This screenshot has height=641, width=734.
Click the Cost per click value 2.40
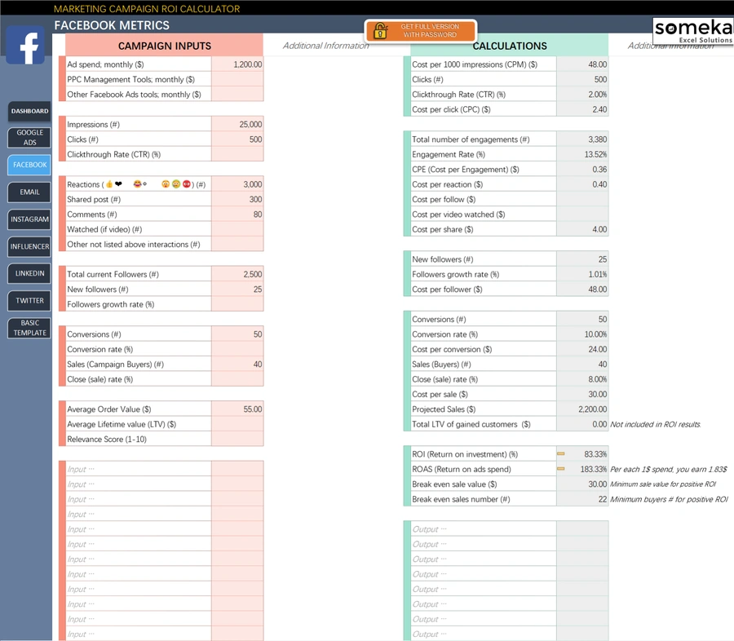[x=582, y=109]
